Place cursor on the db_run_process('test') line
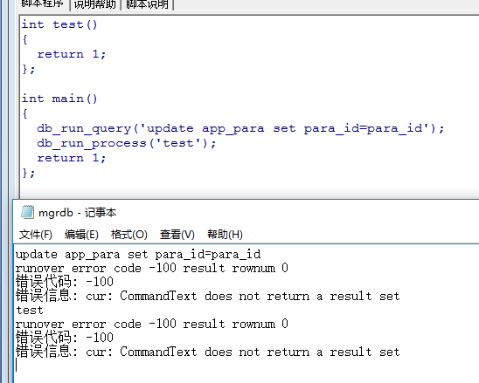479x383 pixels. (127, 143)
